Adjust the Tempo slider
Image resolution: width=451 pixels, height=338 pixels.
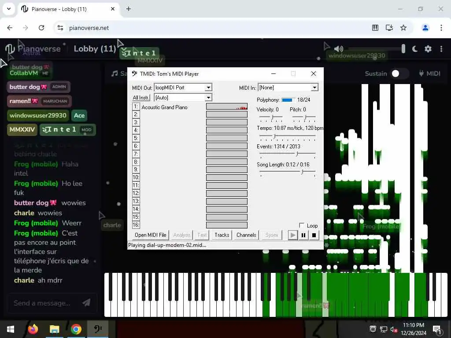point(275,136)
